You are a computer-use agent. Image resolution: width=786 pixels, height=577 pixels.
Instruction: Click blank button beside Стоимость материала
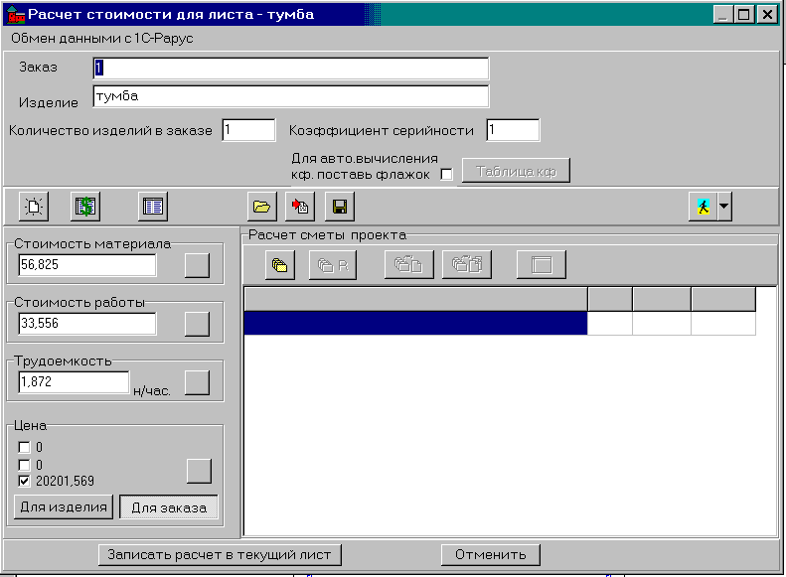pyautogui.click(x=197, y=265)
